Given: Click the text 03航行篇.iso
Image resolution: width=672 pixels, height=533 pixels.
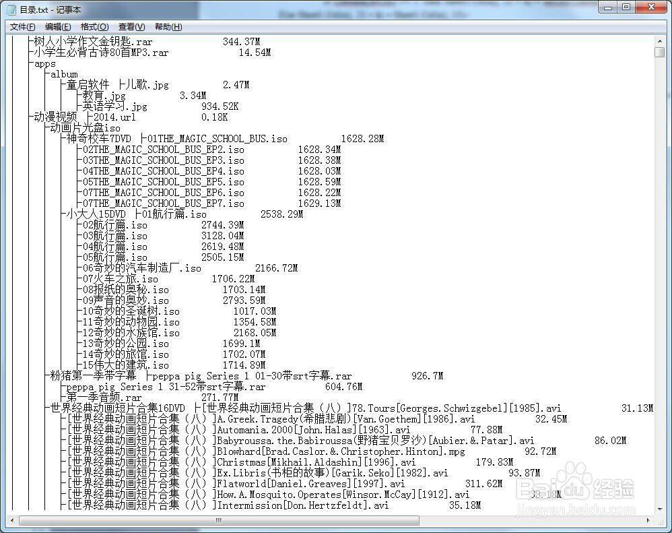Looking at the screenshot, I should click(x=115, y=235).
